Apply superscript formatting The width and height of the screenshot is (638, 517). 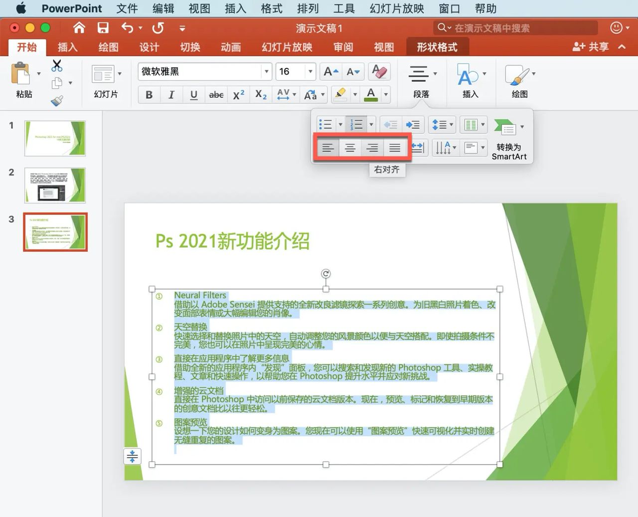(x=239, y=95)
